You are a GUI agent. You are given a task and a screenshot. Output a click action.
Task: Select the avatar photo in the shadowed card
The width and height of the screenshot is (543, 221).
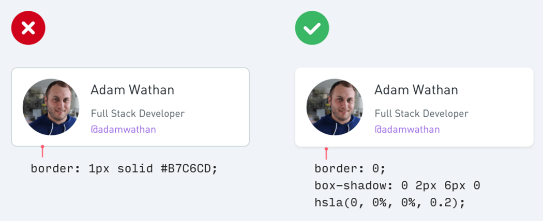335,107
